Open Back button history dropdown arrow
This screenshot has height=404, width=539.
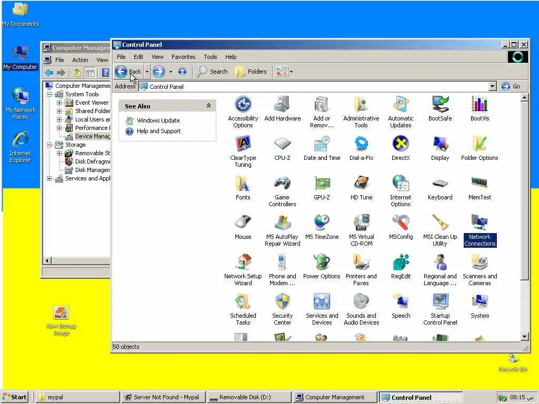[147, 72]
